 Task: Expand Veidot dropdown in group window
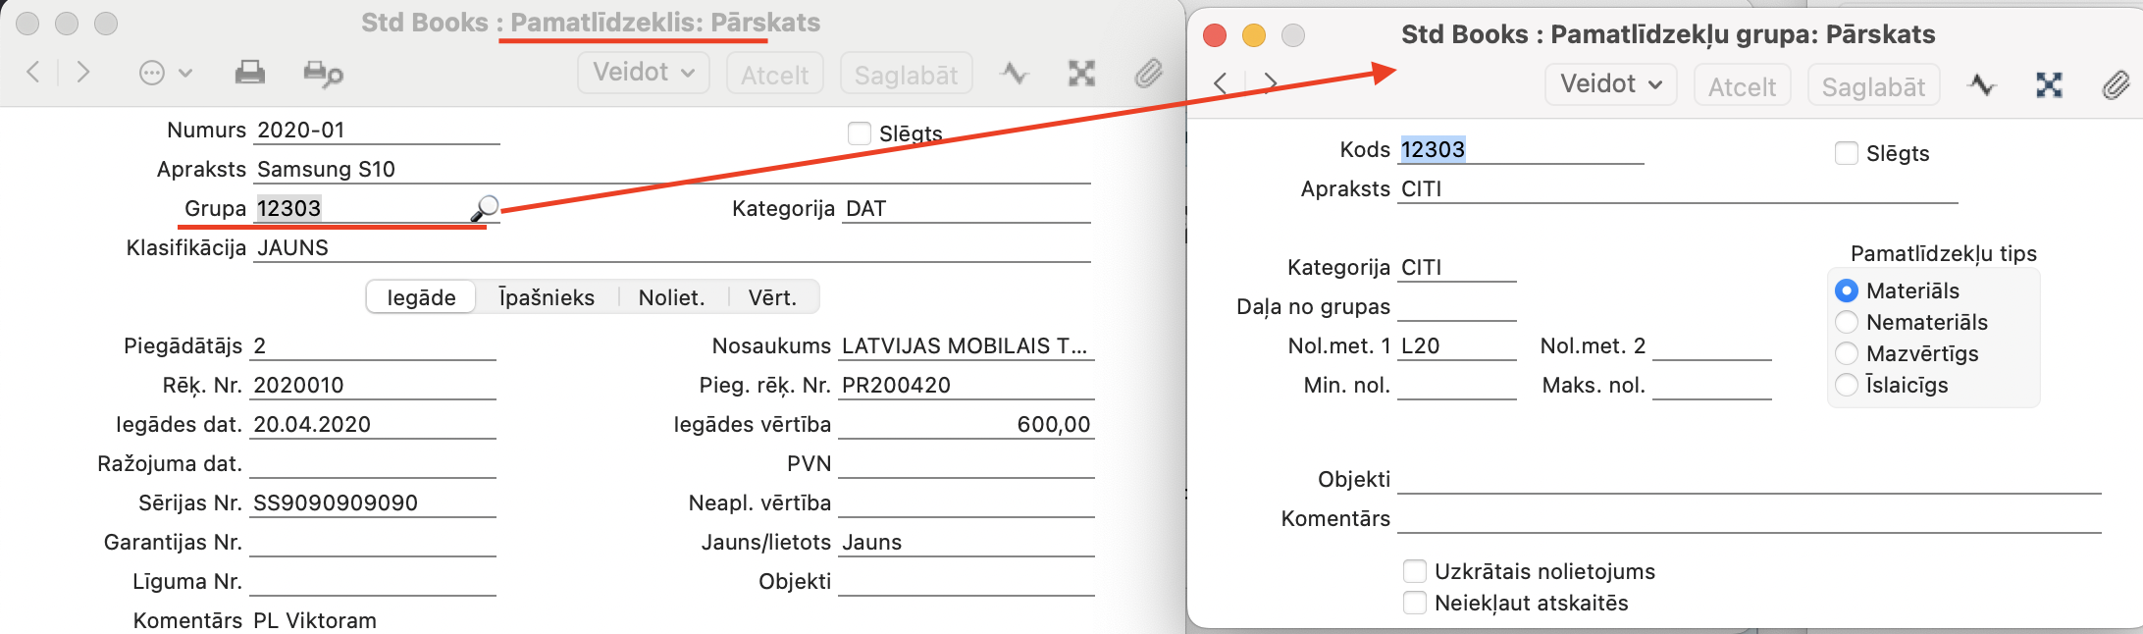coord(1610,84)
